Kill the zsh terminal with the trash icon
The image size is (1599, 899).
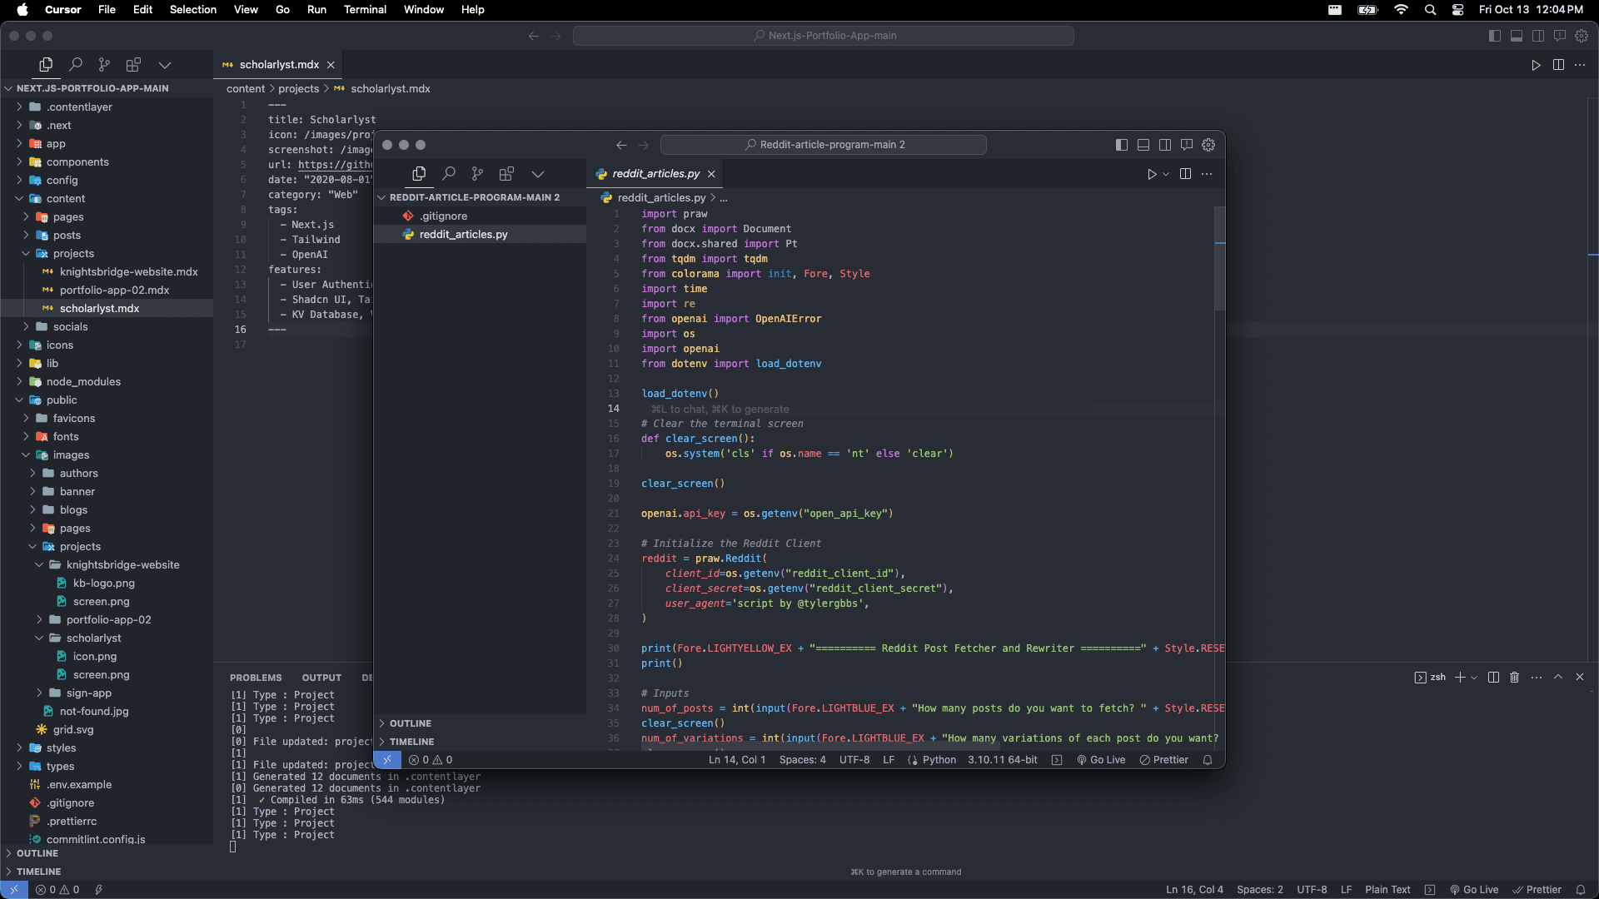[x=1514, y=678]
